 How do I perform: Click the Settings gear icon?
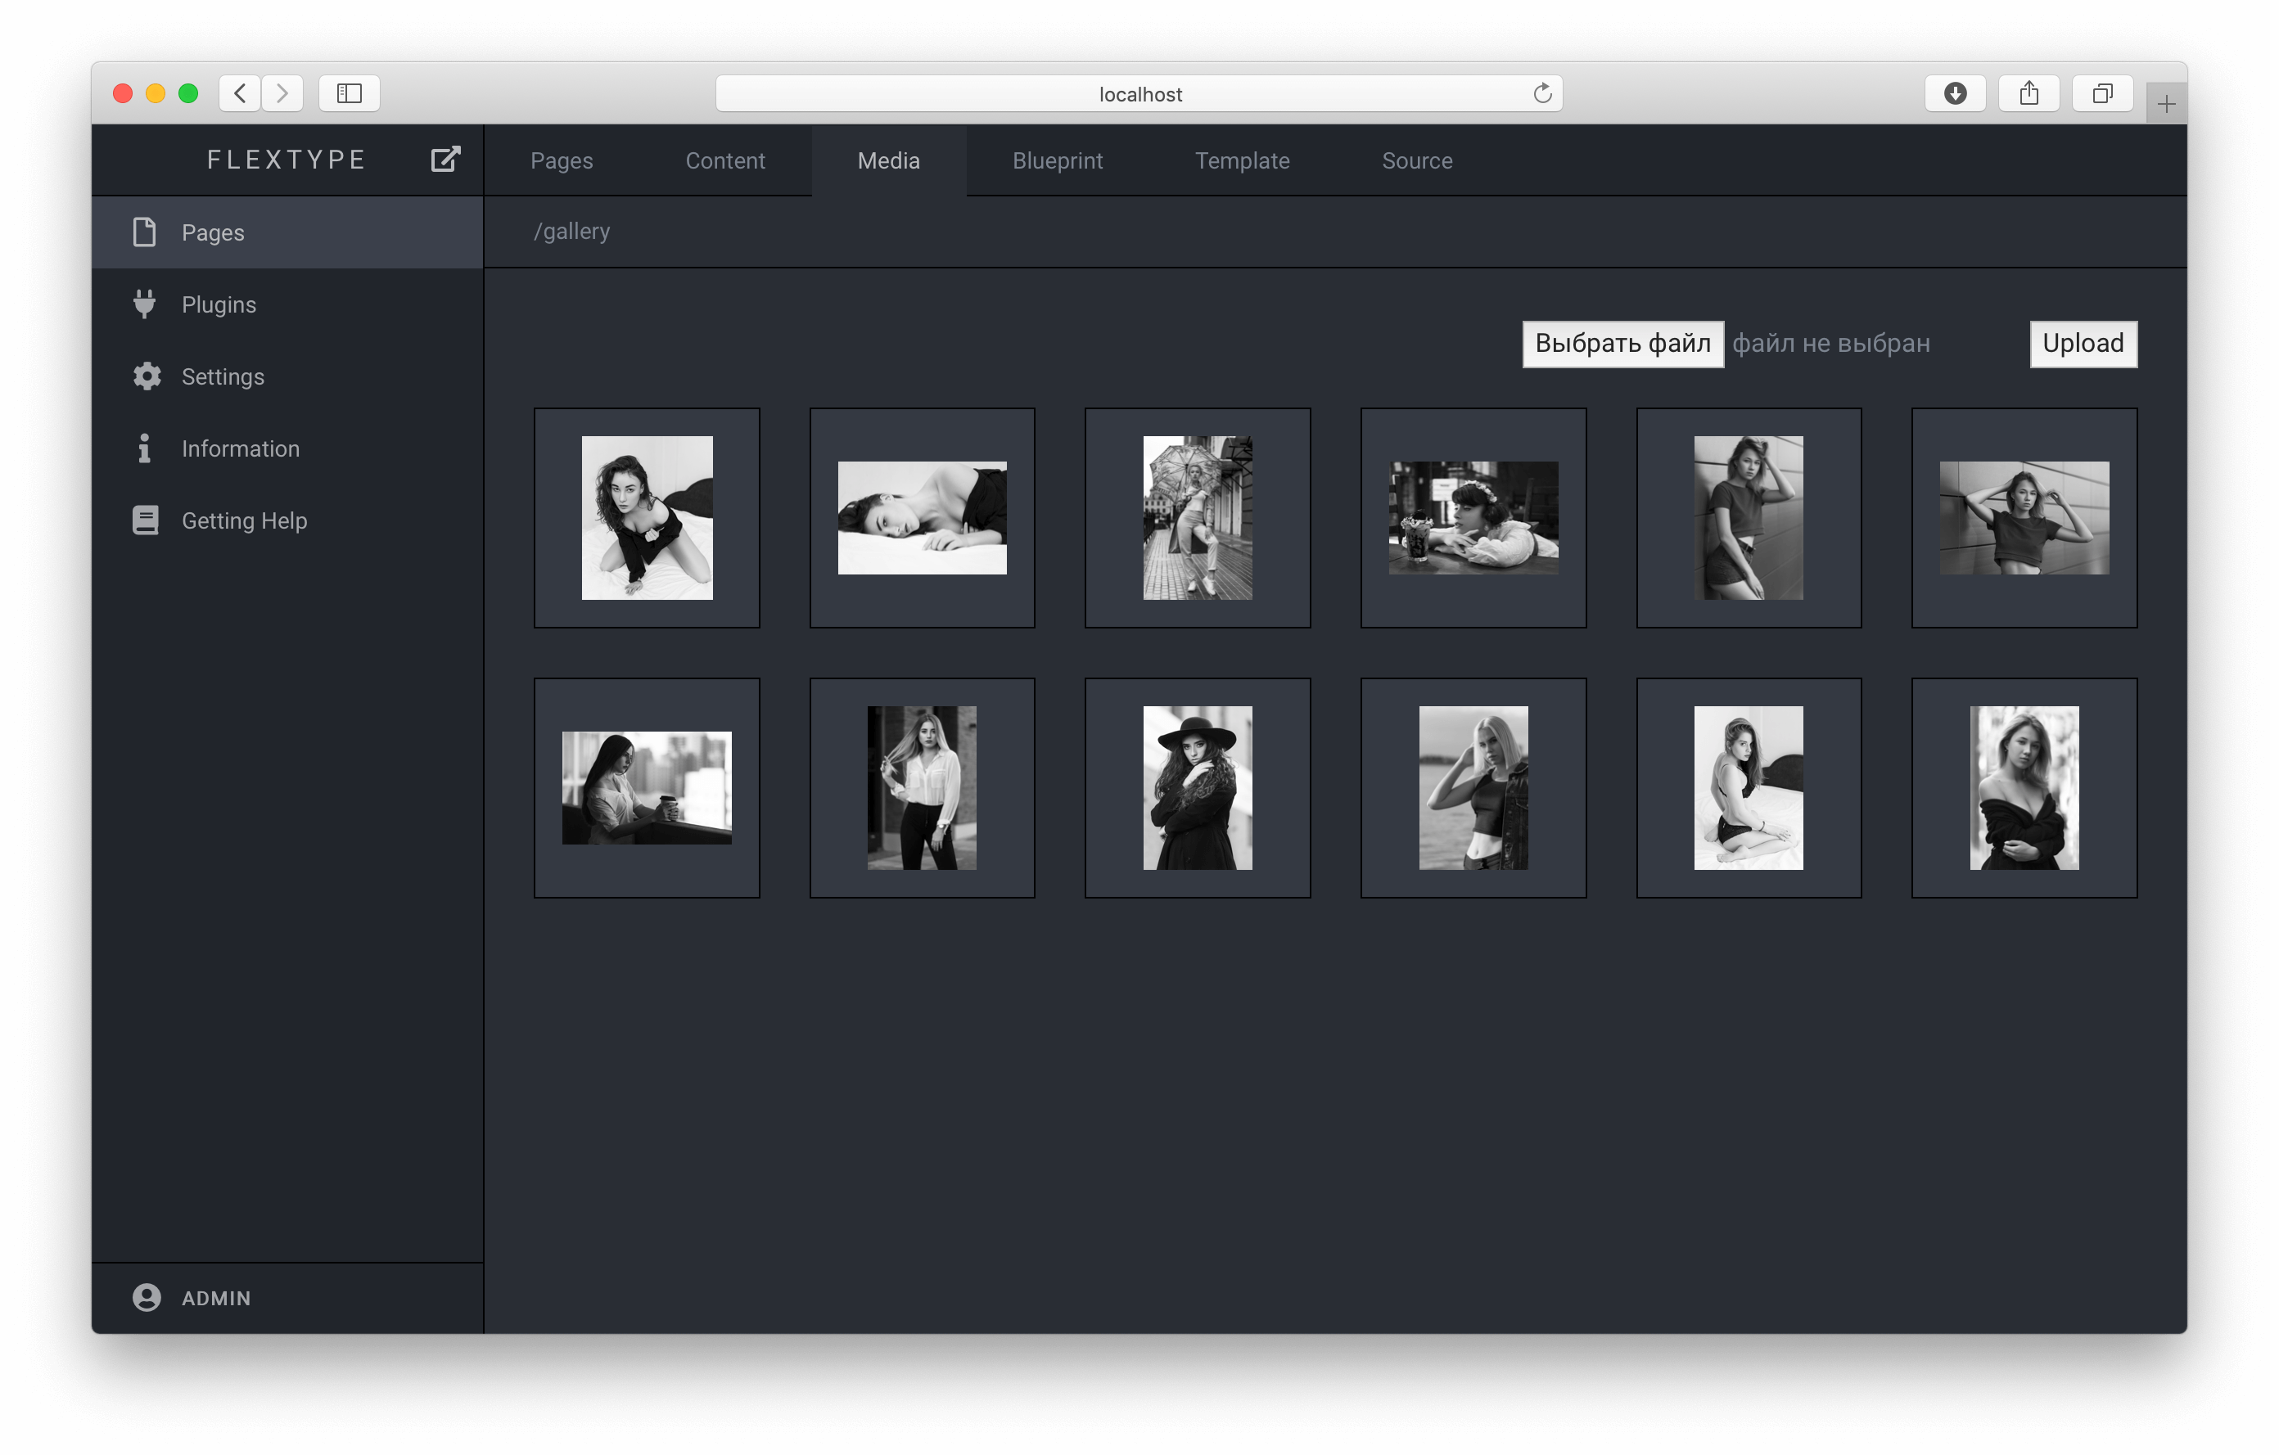[147, 376]
